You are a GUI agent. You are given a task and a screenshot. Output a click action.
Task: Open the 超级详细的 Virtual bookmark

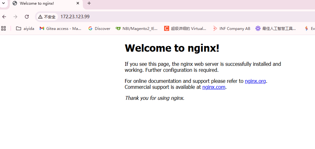[x=185, y=29]
